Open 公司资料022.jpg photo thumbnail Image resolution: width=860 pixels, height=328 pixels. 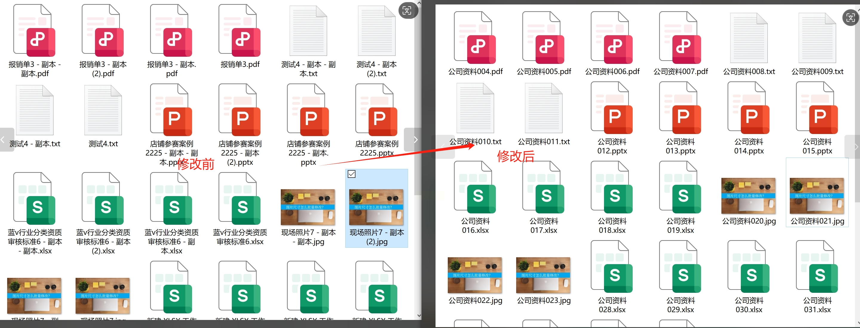tap(475, 275)
